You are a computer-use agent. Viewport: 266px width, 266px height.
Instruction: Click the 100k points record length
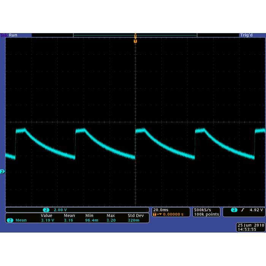click(x=206, y=214)
